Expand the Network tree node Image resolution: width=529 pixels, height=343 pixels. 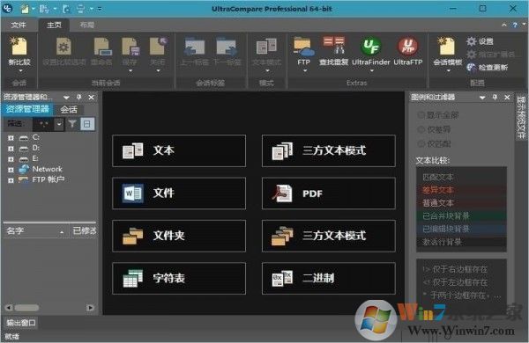11,170
